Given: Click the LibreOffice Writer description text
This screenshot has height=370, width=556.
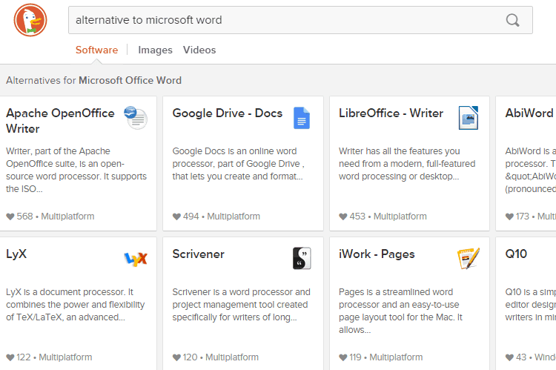Looking at the screenshot, I should tap(407, 164).
